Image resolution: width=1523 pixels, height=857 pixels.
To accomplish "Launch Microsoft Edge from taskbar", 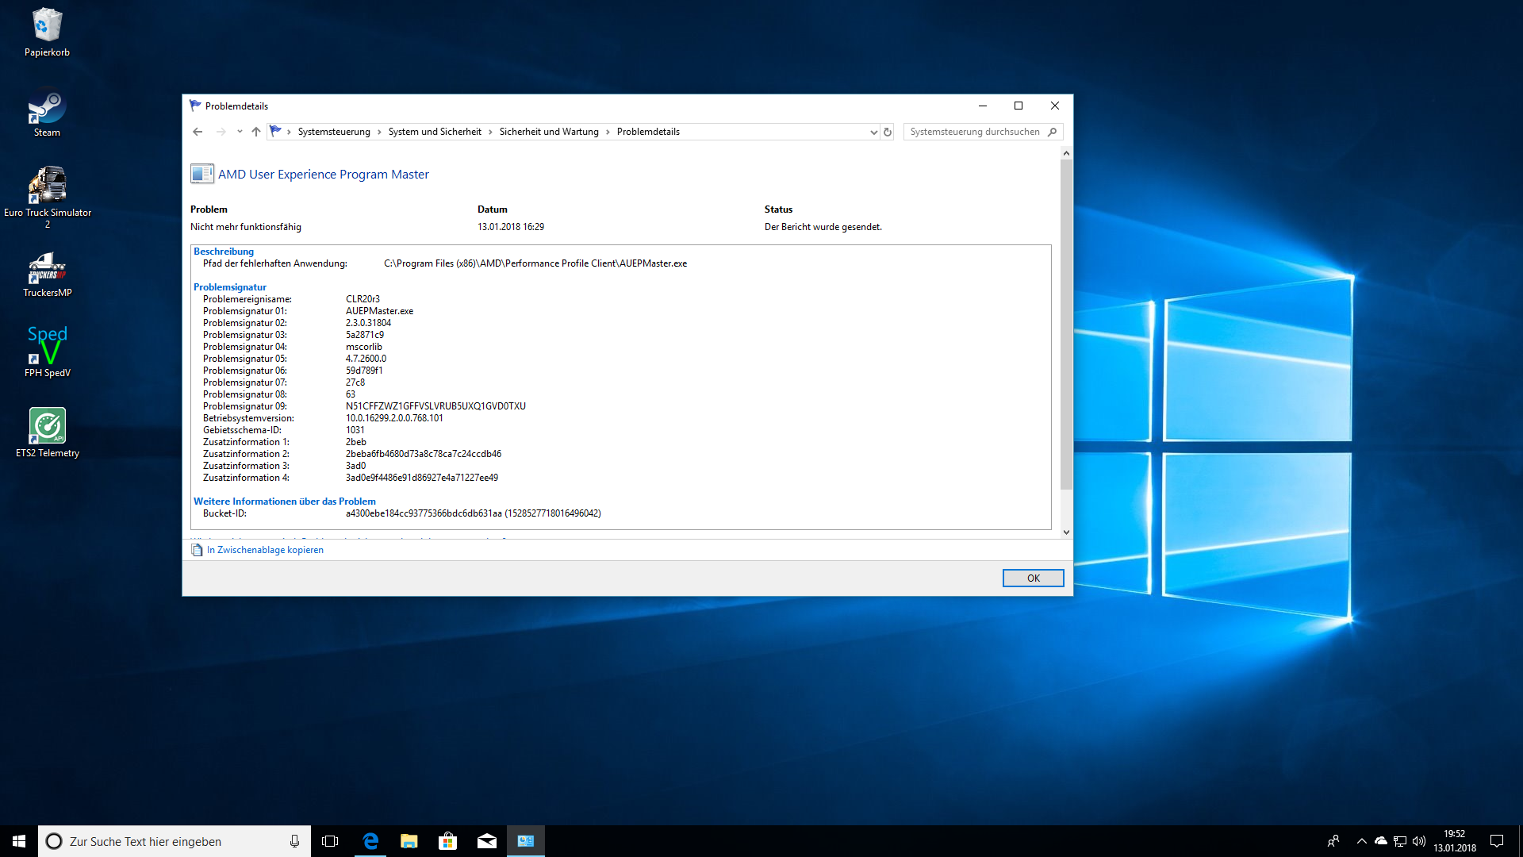I will [x=370, y=841].
